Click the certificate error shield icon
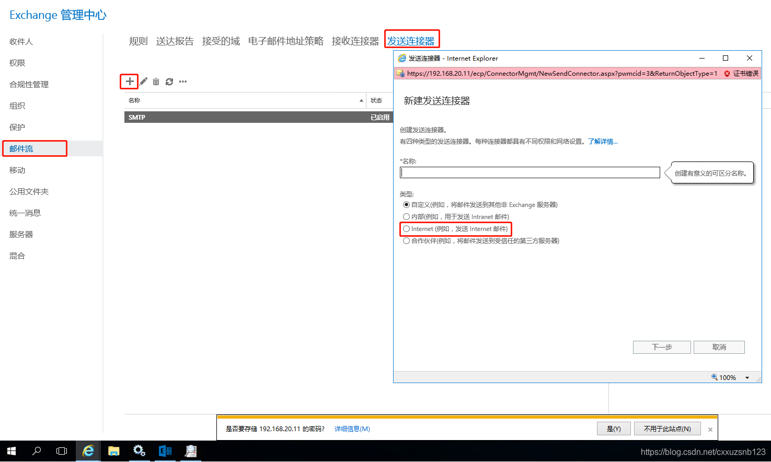 727,74
